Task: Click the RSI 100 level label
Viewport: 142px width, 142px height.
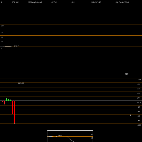Action: 2,26
